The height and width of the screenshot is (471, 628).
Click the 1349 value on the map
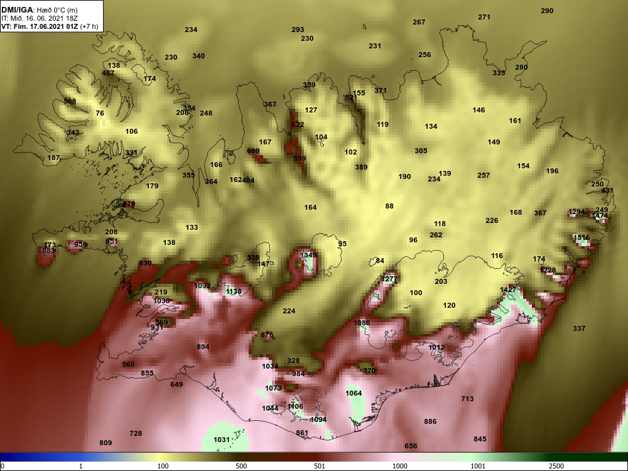[x=308, y=255]
